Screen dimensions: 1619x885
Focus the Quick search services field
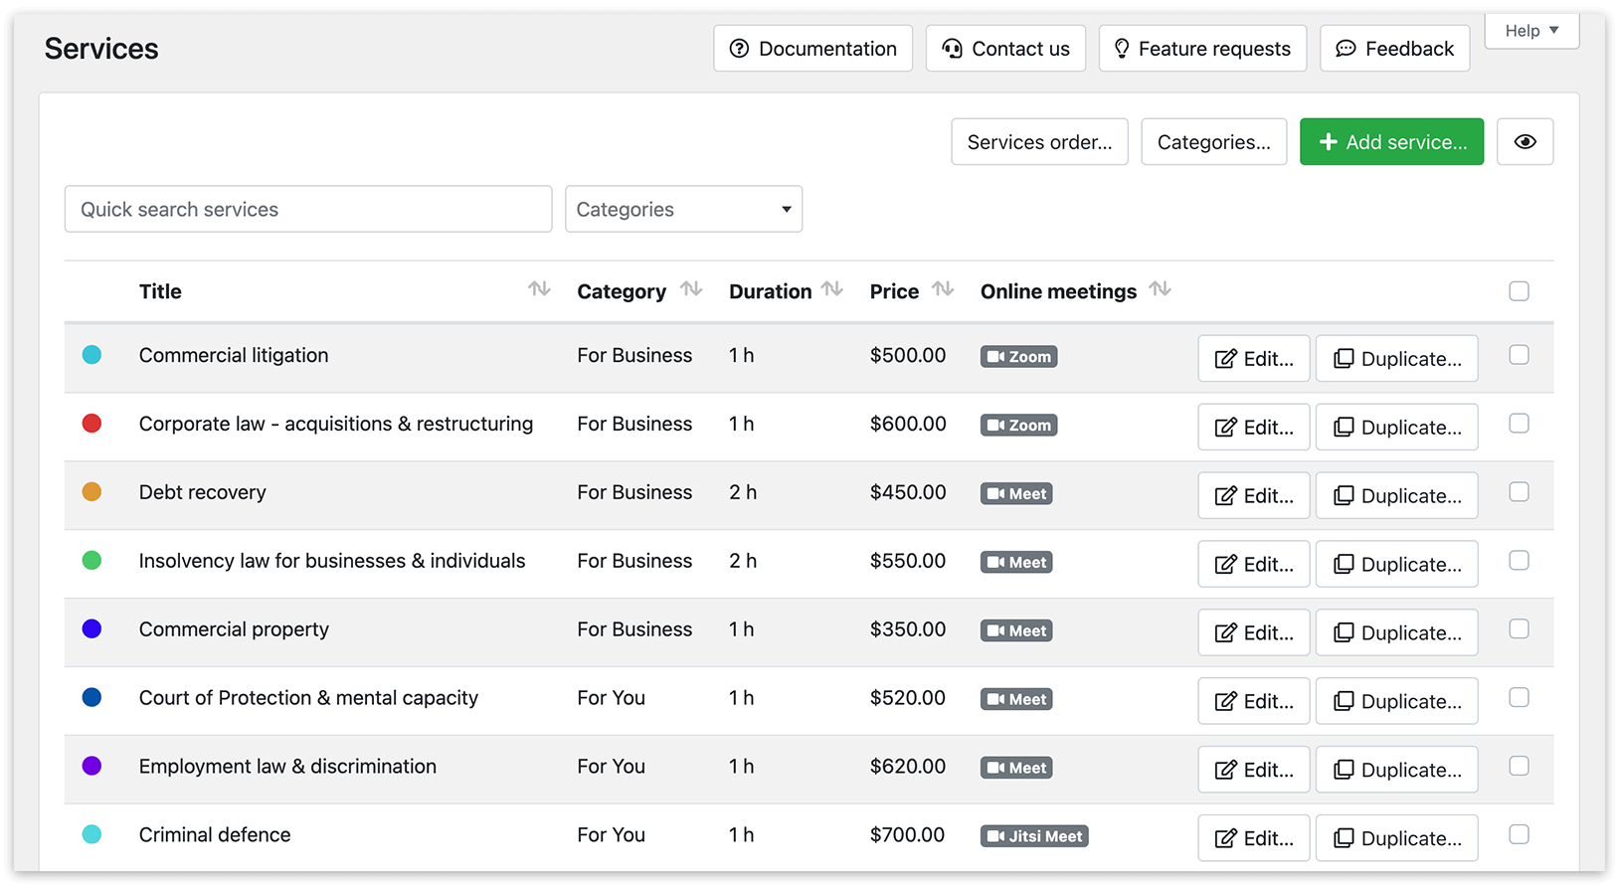coord(308,210)
